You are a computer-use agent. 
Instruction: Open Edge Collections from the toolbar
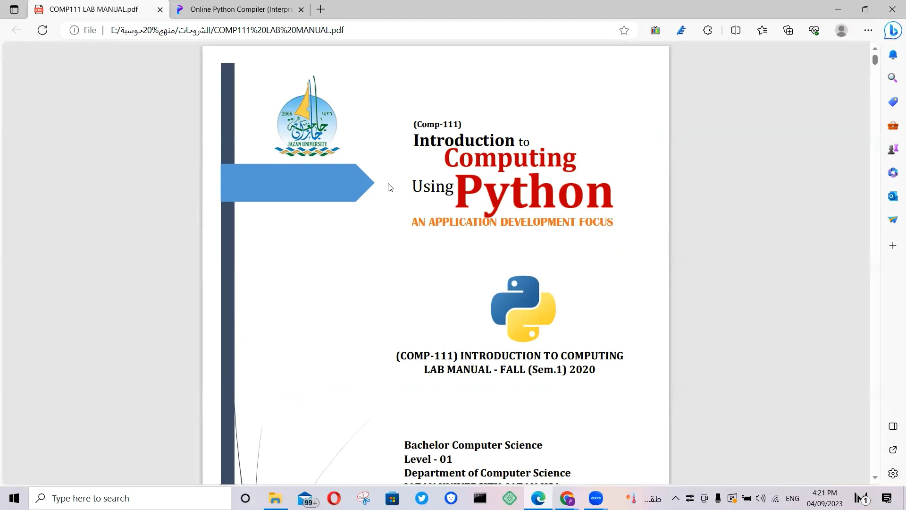coord(789,30)
